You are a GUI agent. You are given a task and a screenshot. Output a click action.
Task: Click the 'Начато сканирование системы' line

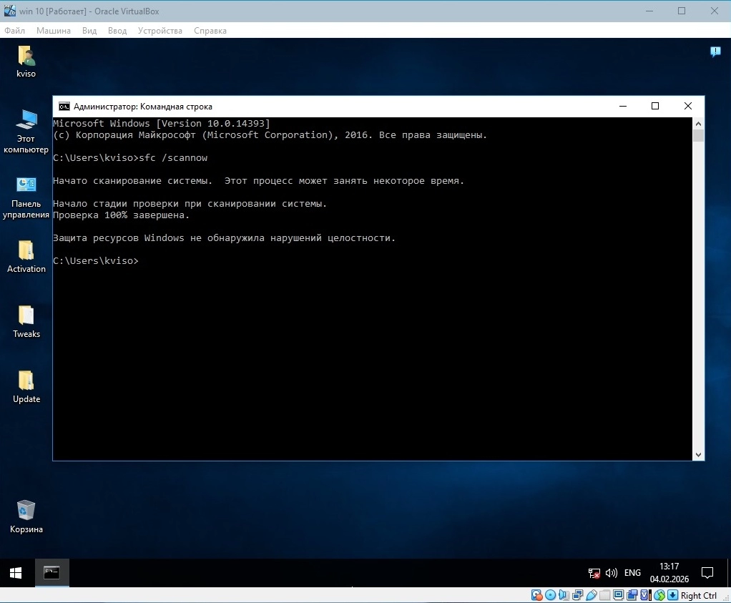tap(259, 180)
